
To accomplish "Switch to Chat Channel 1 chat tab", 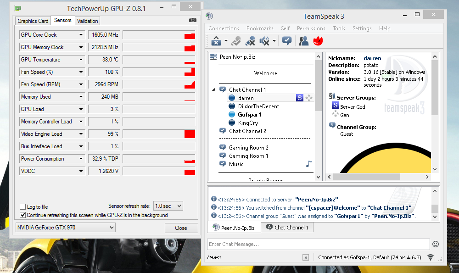I will [x=287, y=228].
